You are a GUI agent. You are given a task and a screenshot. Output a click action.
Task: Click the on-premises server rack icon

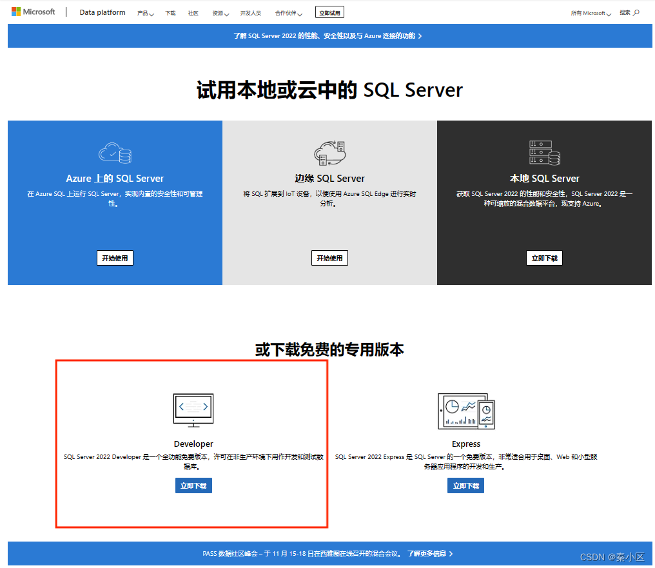(545, 153)
